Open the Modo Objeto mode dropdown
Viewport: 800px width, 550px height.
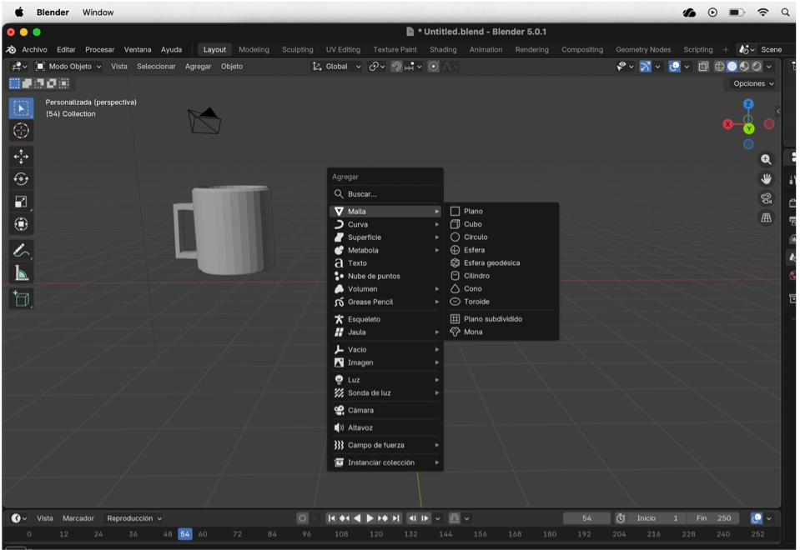coord(67,66)
